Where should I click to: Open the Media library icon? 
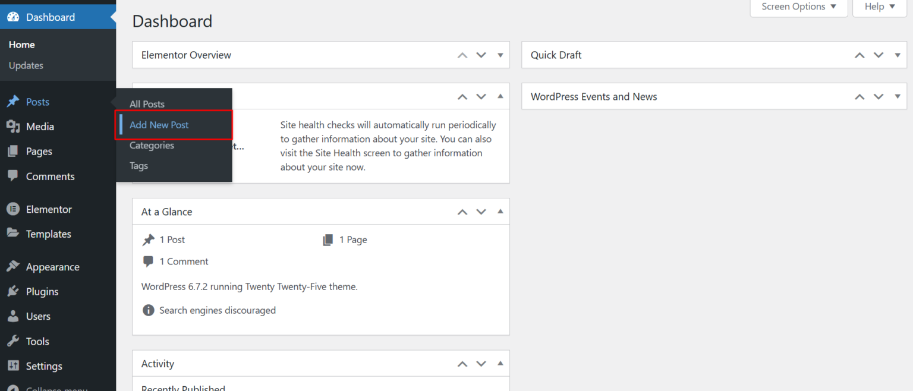click(x=13, y=126)
